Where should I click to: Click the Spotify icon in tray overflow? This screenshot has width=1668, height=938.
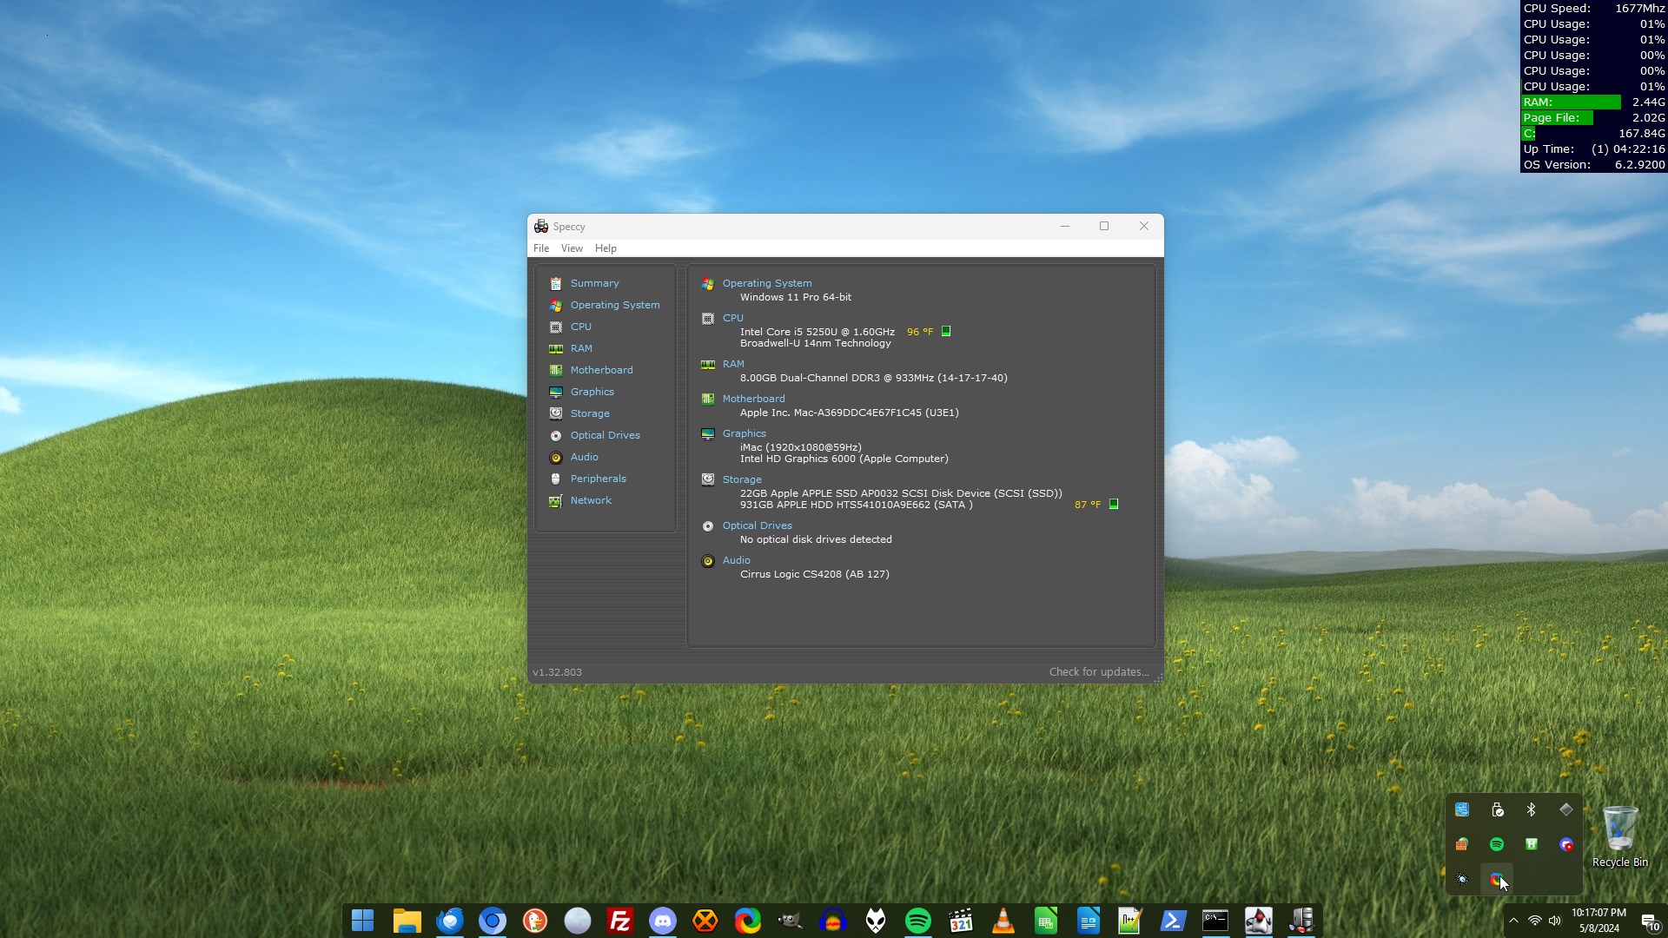pyautogui.click(x=1497, y=844)
